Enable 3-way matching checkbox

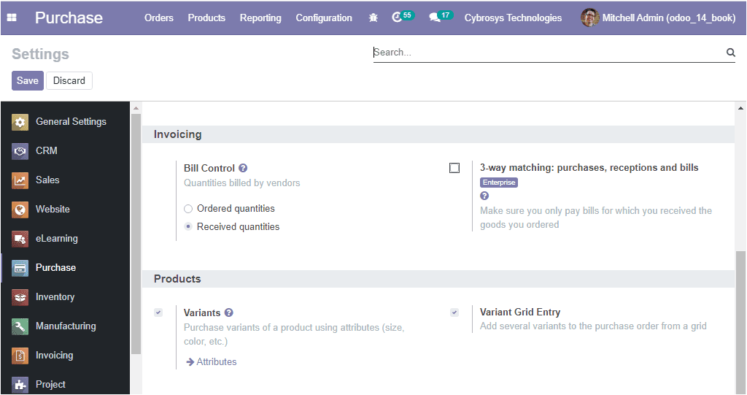454,168
